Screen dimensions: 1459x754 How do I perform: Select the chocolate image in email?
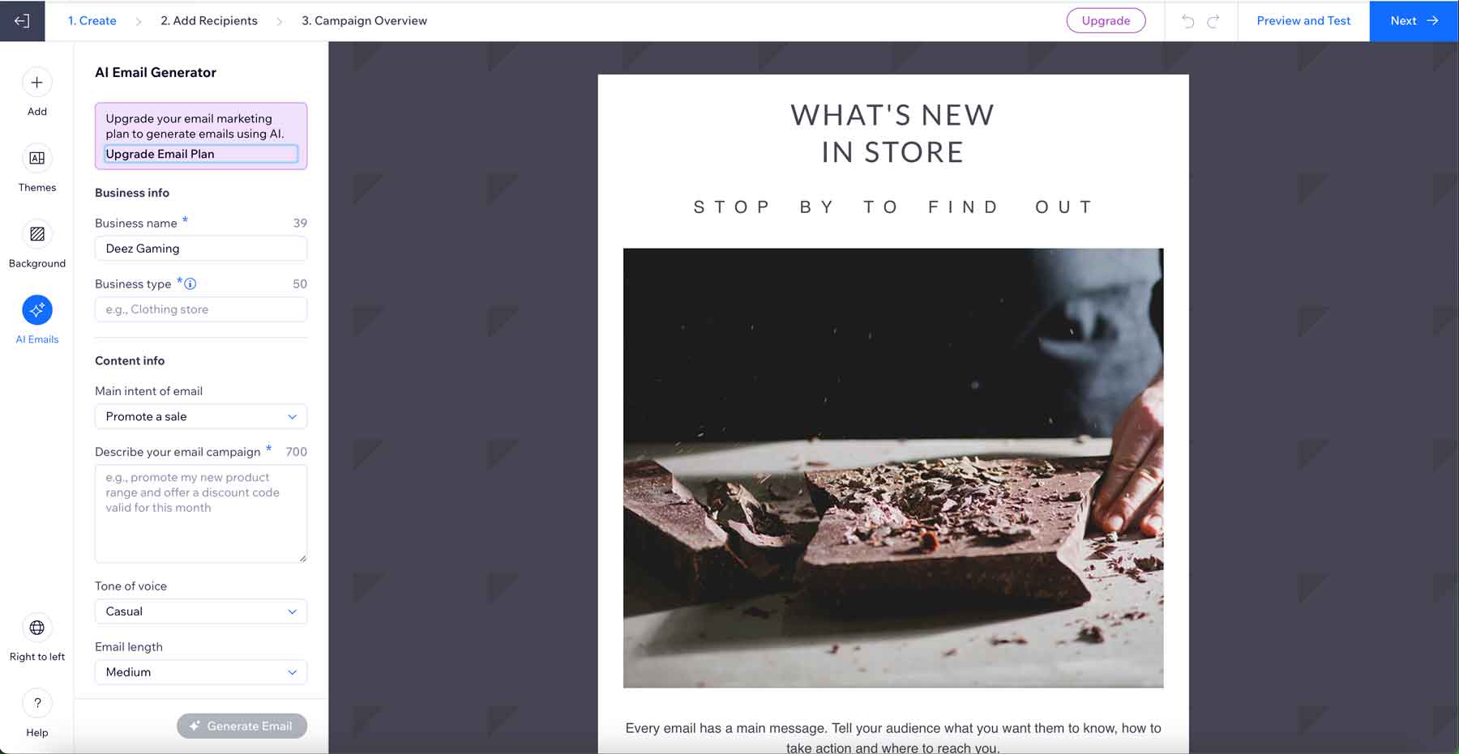(x=893, y=468)
